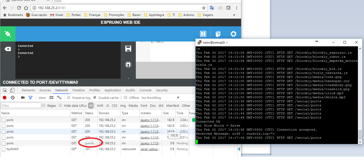Open the Portais bookmark folder

[74, 15]
